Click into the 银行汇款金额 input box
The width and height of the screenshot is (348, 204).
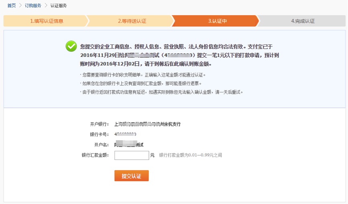click(132, 155)
